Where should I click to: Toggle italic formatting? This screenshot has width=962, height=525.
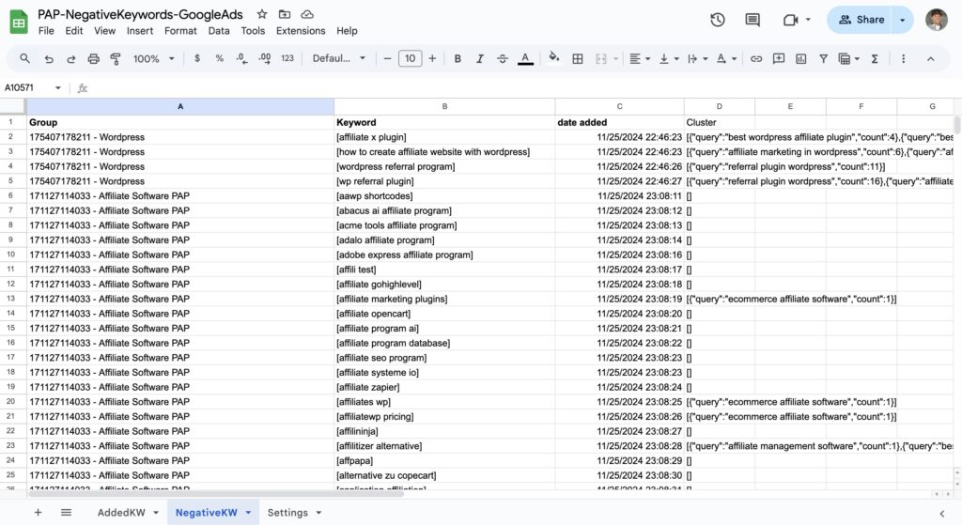480,58
